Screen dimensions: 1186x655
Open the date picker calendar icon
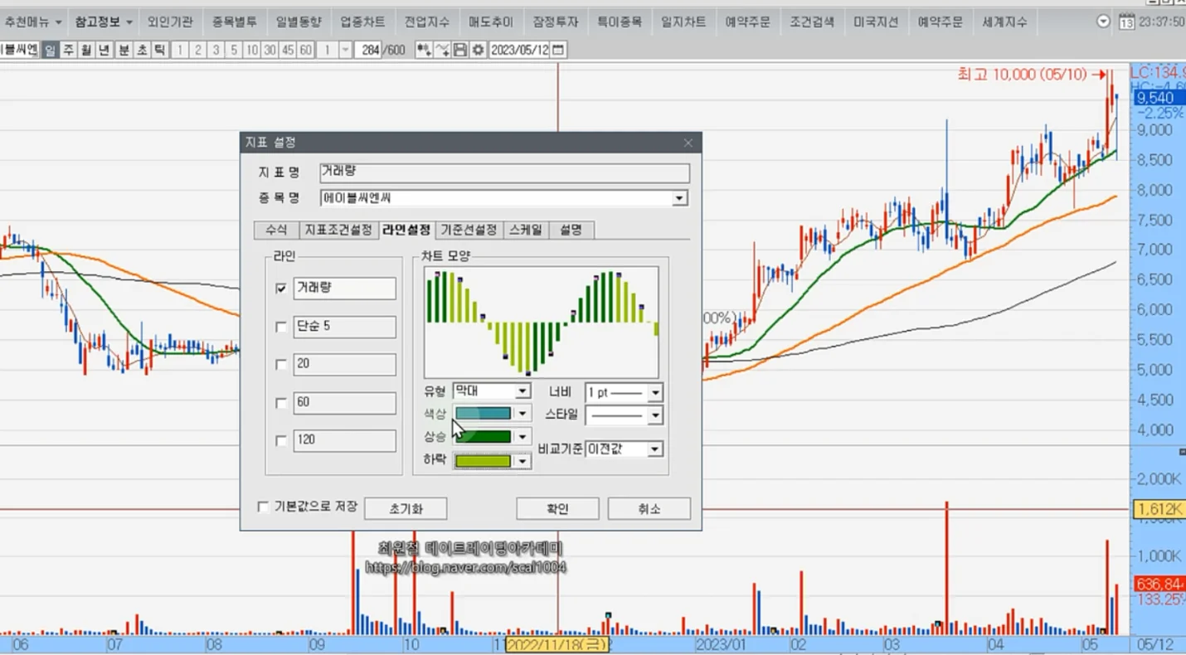coord(559,50)
